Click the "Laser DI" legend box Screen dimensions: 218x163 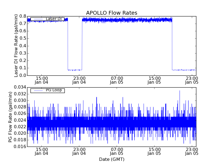pyautogui.click(x=47, y=19)
